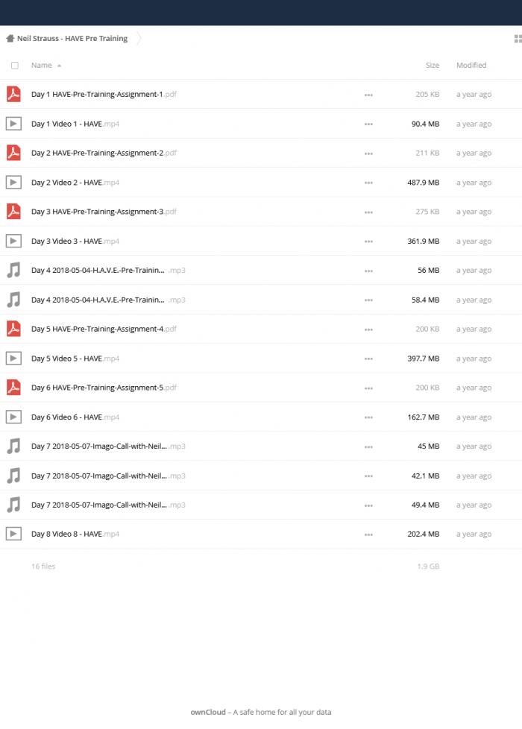Switch to grid view using the top-right icon
This screenshot has width=522, height=729.
click(x=518, y=39)
